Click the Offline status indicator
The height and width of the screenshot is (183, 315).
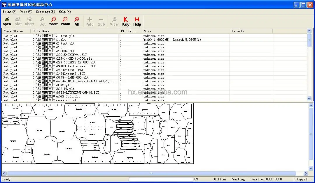coord(220,179)
